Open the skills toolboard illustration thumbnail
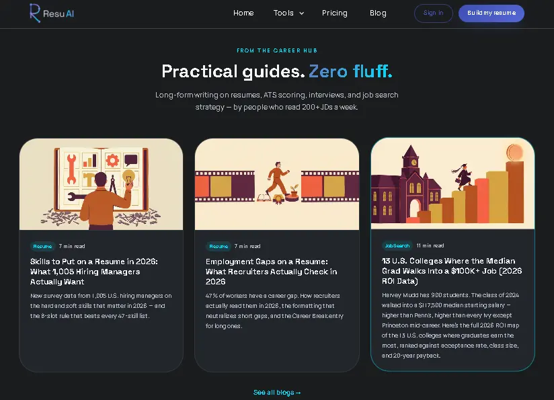Screen dimensions: 554x400 tap(101, 184)
